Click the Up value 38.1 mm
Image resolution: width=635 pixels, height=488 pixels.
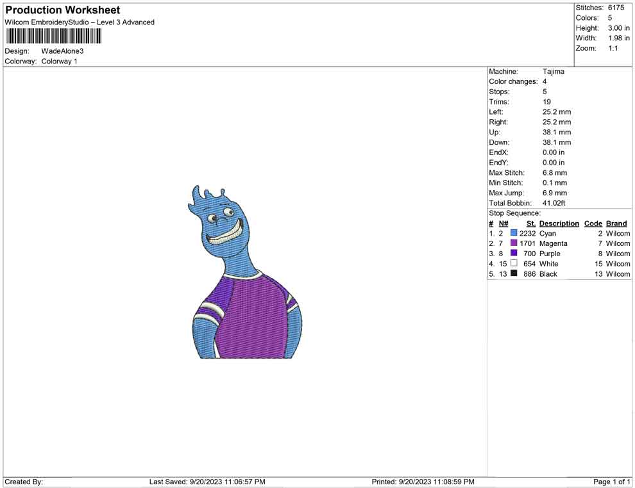point(557,132)
